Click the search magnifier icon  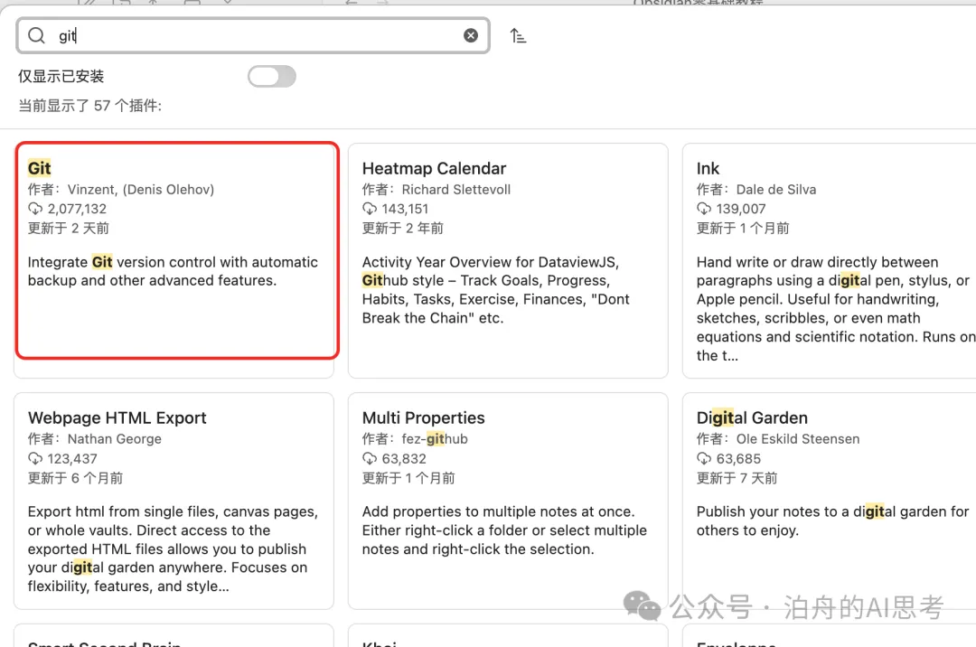pyautogui.click(x=37, y=35)
